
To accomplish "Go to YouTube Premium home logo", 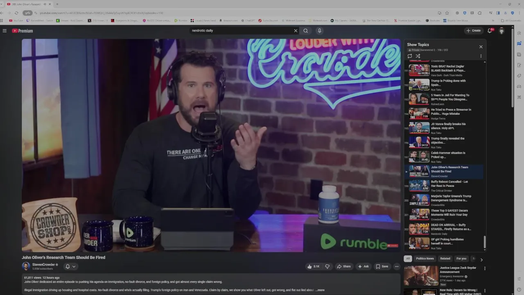I will point(22,31).
